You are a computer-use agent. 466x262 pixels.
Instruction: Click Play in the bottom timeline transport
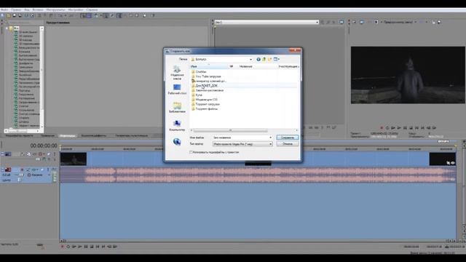tap(79, 247)
